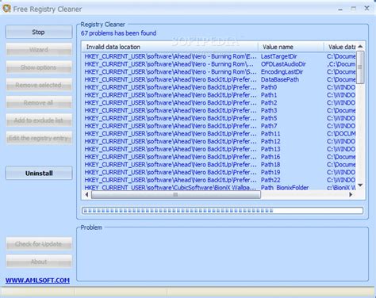Click the Uninstall button
This screenshot has height=298, width=376.
pos(39,174)
